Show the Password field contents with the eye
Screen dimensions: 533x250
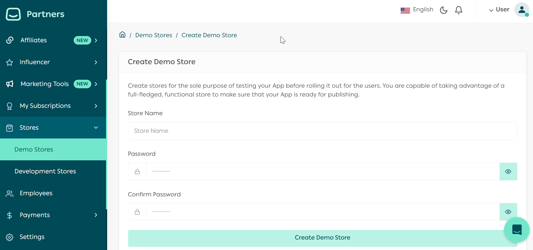click(508, 171)
